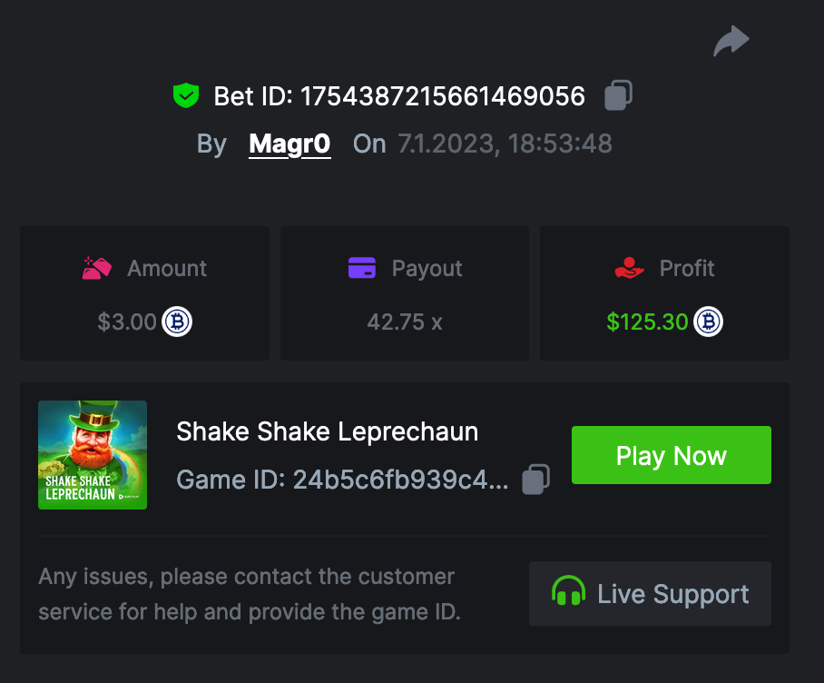Click the green headset support icon

click(x=568, y=593)
